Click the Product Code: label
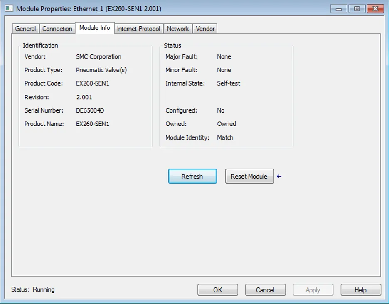 click(44, 83)
